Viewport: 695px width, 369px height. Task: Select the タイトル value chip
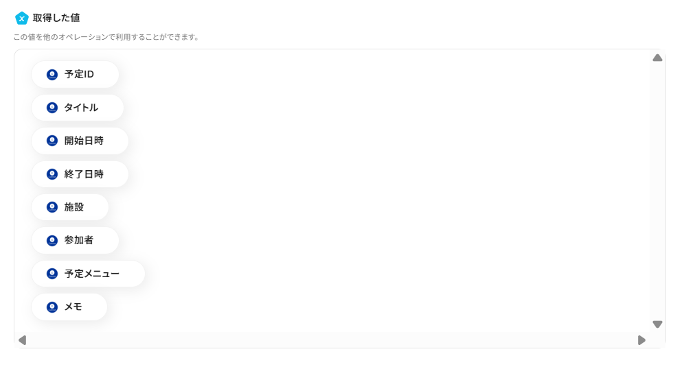(x=78, y=108)
